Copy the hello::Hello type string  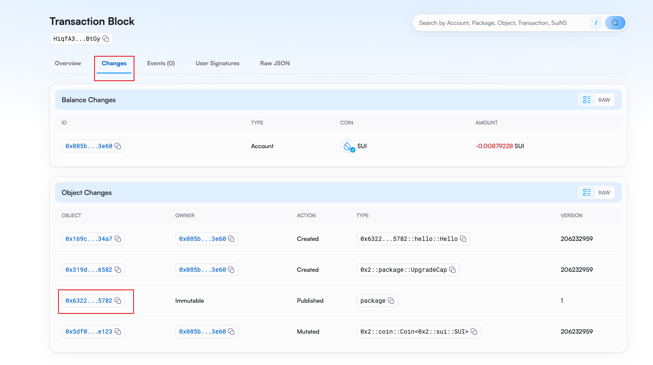coord(463,239)
